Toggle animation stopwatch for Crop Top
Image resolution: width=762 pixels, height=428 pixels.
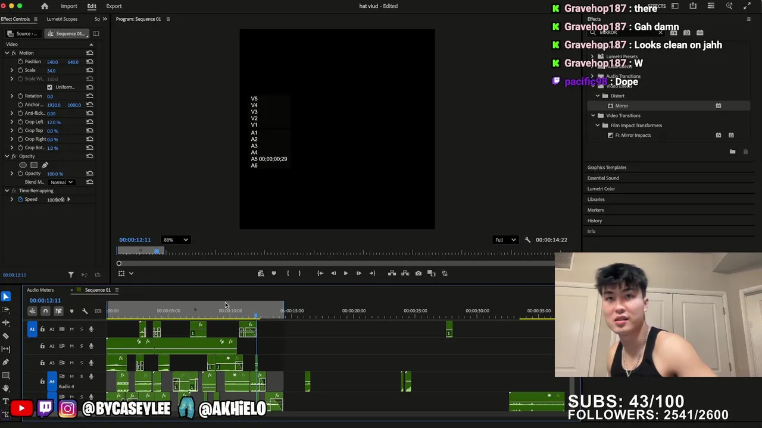(20, 130)
